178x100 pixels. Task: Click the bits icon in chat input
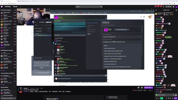[174, 95]
